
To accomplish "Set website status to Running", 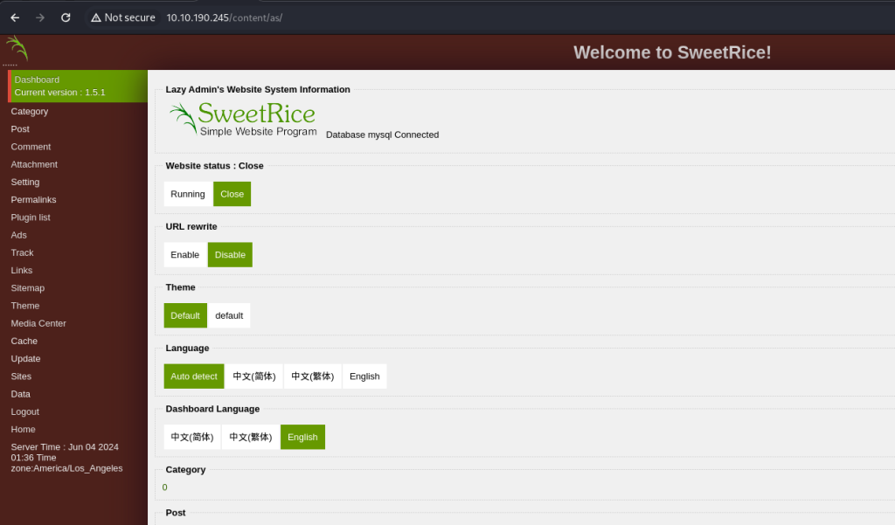I will pos(188,194).
